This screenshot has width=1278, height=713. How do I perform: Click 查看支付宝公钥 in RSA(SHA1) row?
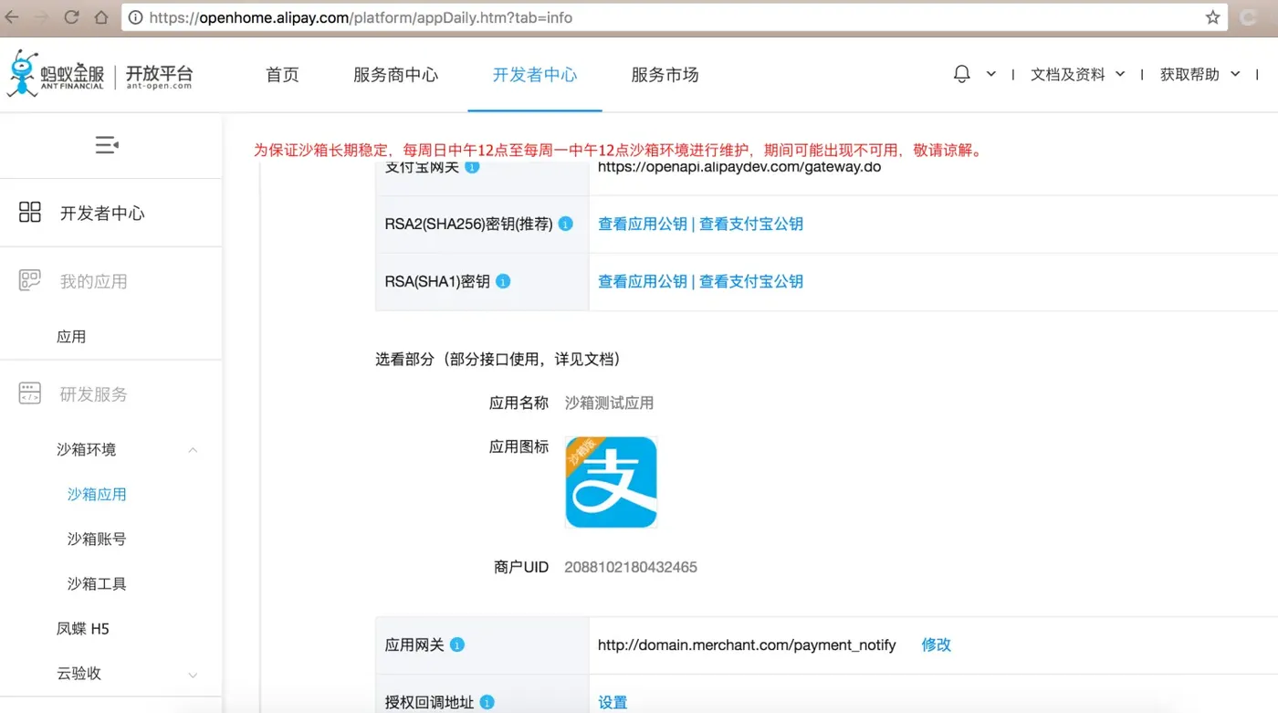751,281
